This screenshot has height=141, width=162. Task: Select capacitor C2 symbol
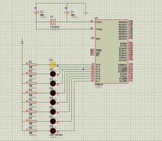tap(36, 12)
